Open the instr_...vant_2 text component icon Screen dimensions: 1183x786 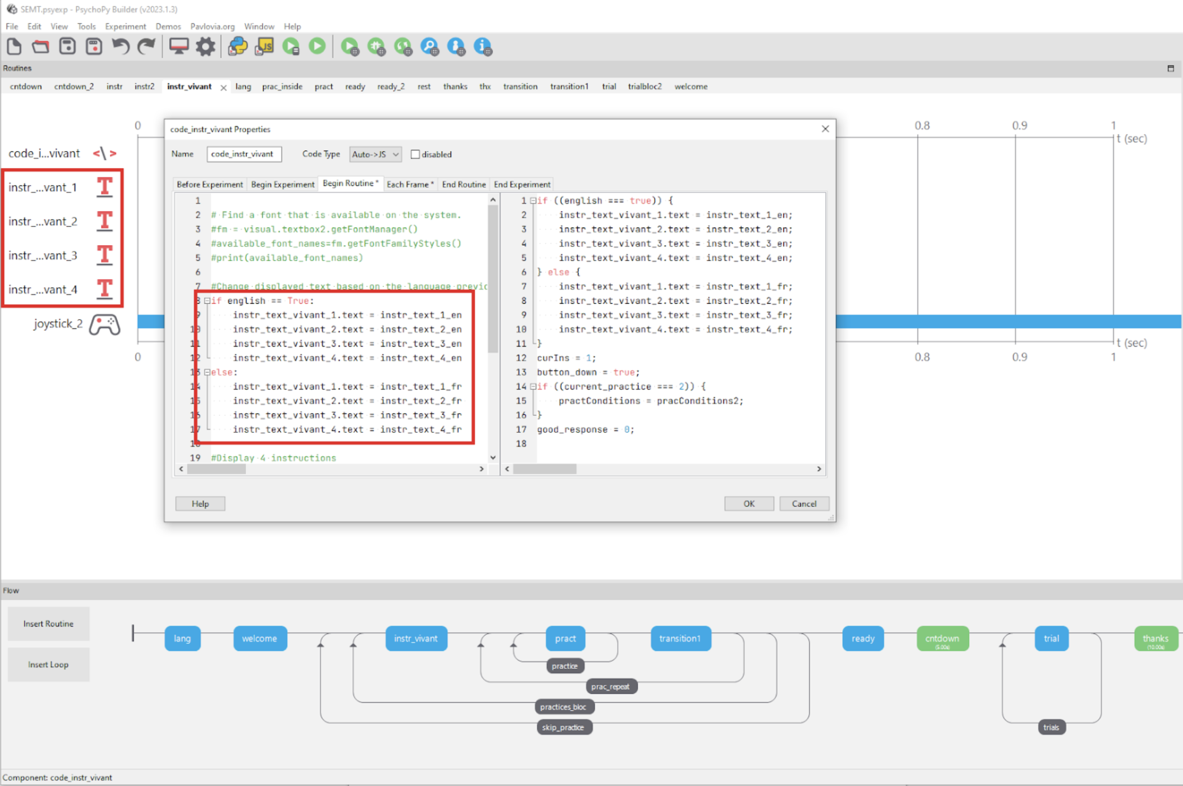click(104, 221)
